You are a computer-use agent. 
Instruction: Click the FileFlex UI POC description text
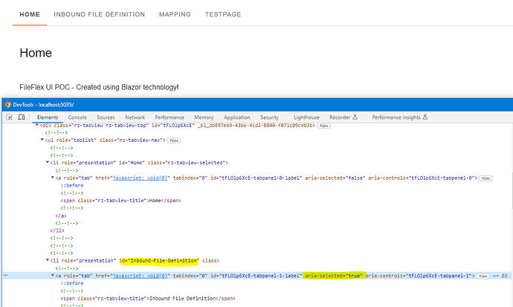pos(99,87)
